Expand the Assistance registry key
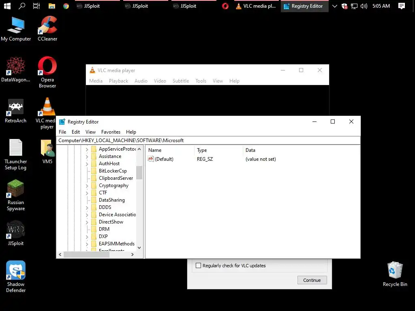Image resolution: width=415 pixels, height=311 pixels. pos(87,157)
